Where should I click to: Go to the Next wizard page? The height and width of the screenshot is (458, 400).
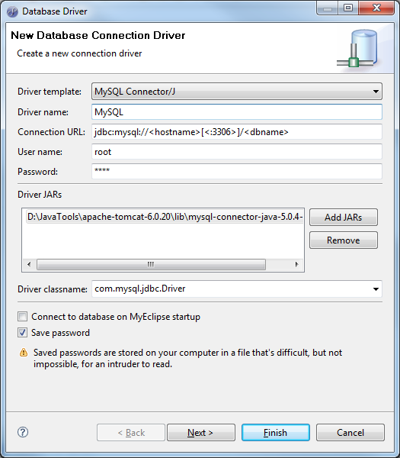(x=201, y=432)
